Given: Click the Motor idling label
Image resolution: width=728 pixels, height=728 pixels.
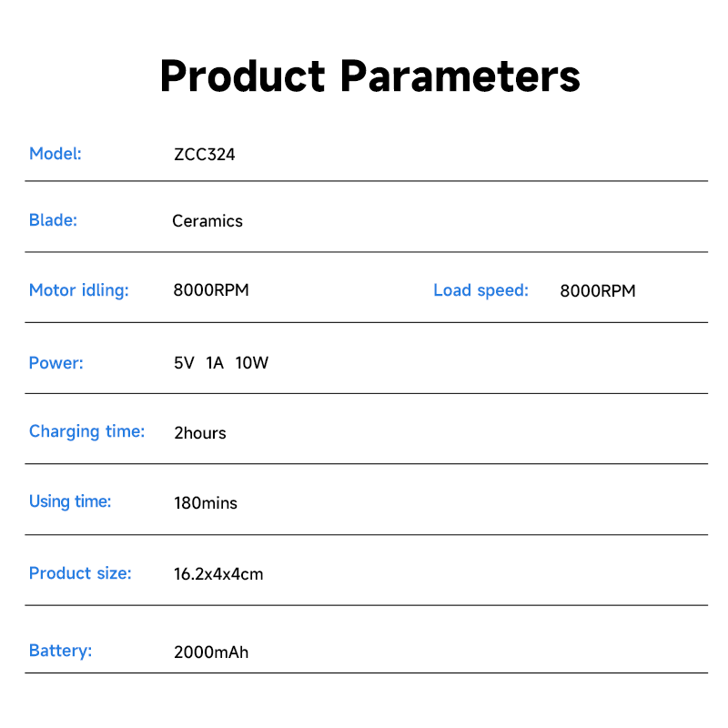Looking at the screenshot, I should pos(79,290).
